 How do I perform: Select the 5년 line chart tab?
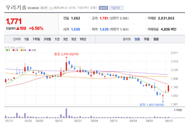[74, 39]
